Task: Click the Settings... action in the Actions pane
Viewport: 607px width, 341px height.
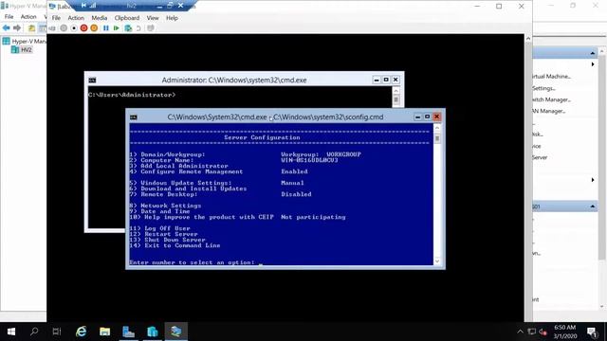Action: pos(543,88)
